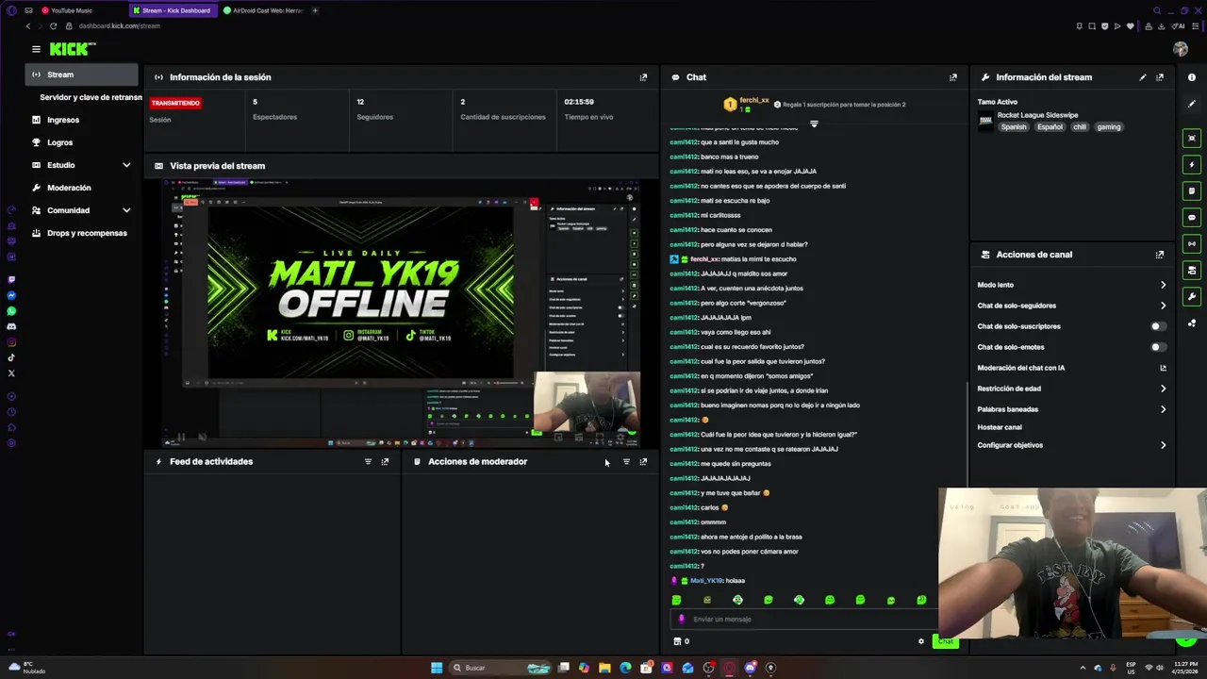Open Logros in the sidebar

59,142
